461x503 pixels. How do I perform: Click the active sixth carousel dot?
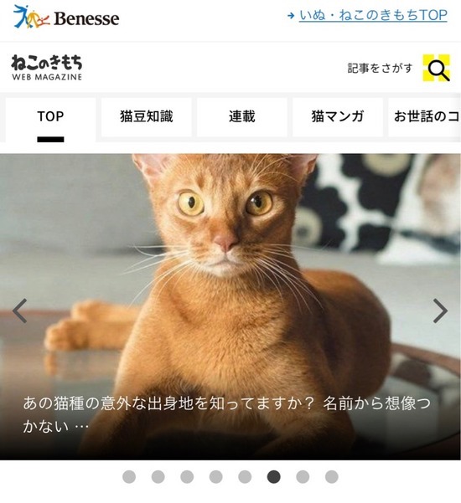coord(274,477)
